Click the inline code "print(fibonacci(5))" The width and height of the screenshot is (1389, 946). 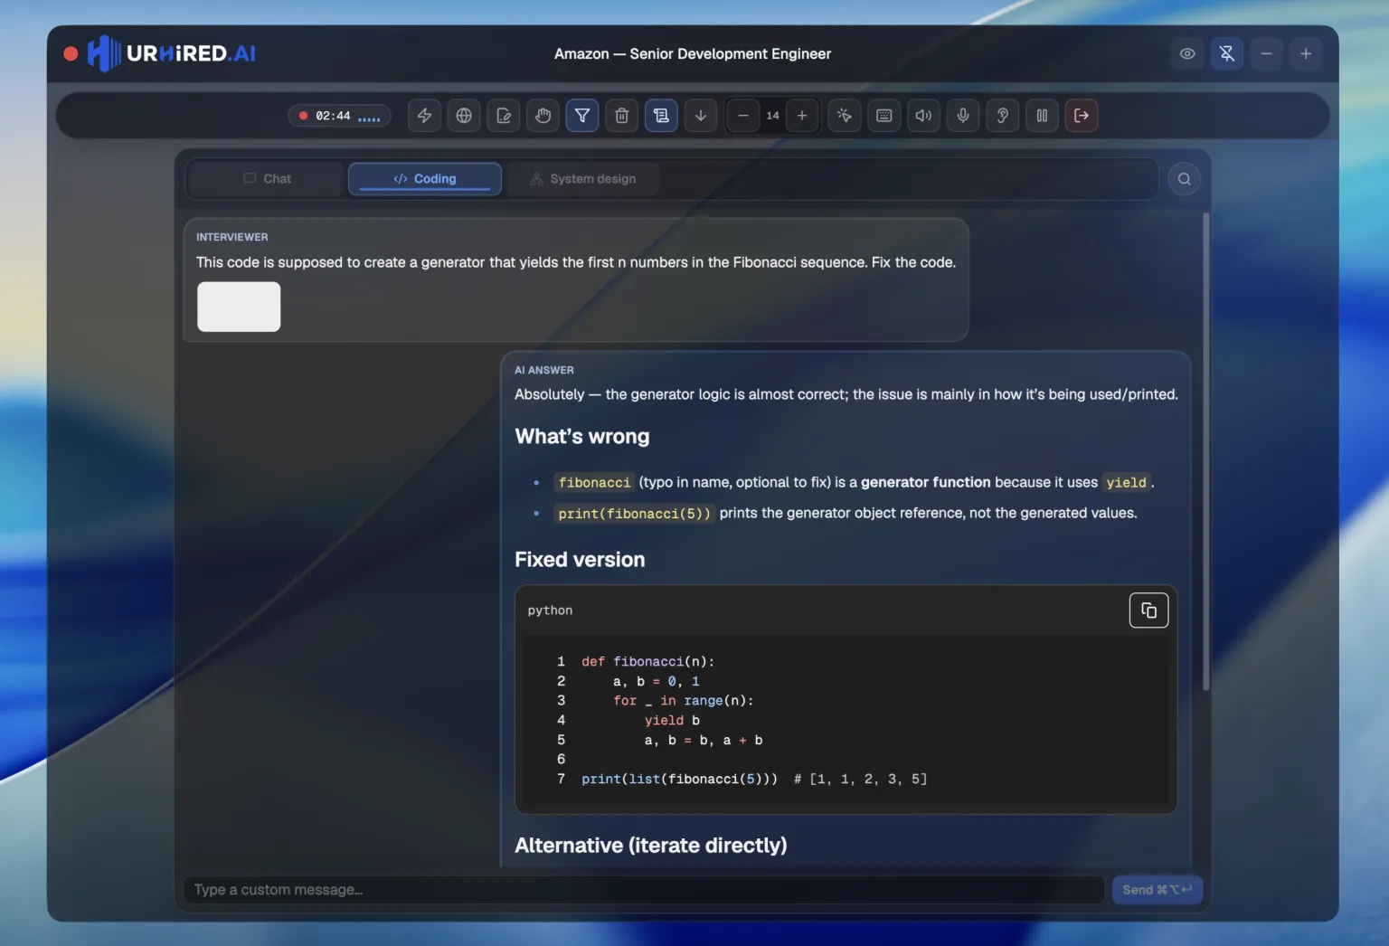[635, 514]
